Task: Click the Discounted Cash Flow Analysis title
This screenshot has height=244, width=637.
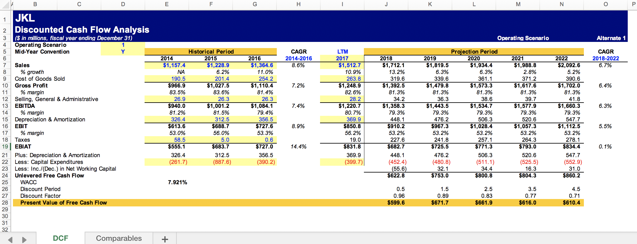Action: pyautogui.click(x=82, y=30)
